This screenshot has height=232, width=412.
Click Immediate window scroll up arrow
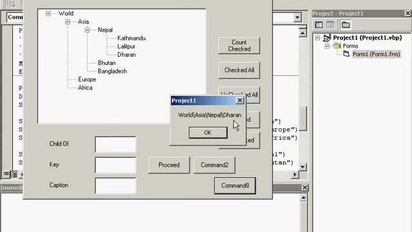pyautogui.click(x=303, y=198)
